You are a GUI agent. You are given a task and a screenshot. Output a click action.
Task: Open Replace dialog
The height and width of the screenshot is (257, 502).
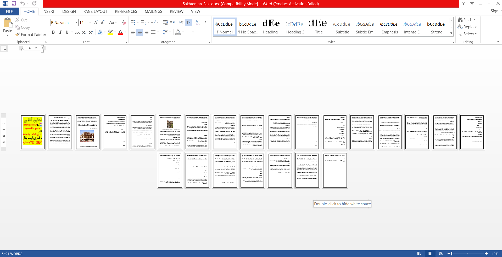tap(467, 27)
